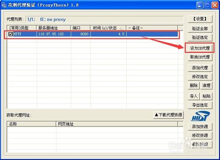Click 验证选定 to verify selected proxy
This screenshot has height=160, width=220.
point(200,37)
